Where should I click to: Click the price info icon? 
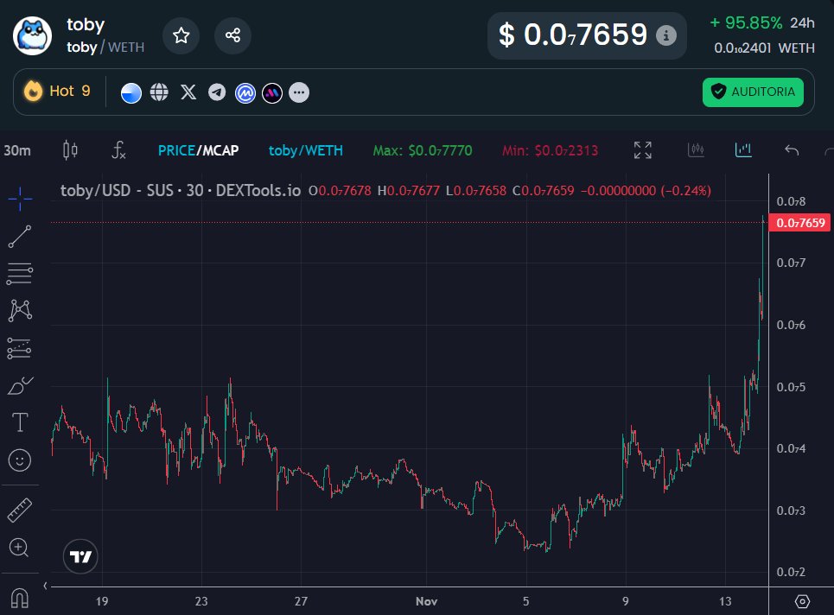pyautogui.click(x=666, y=35)
